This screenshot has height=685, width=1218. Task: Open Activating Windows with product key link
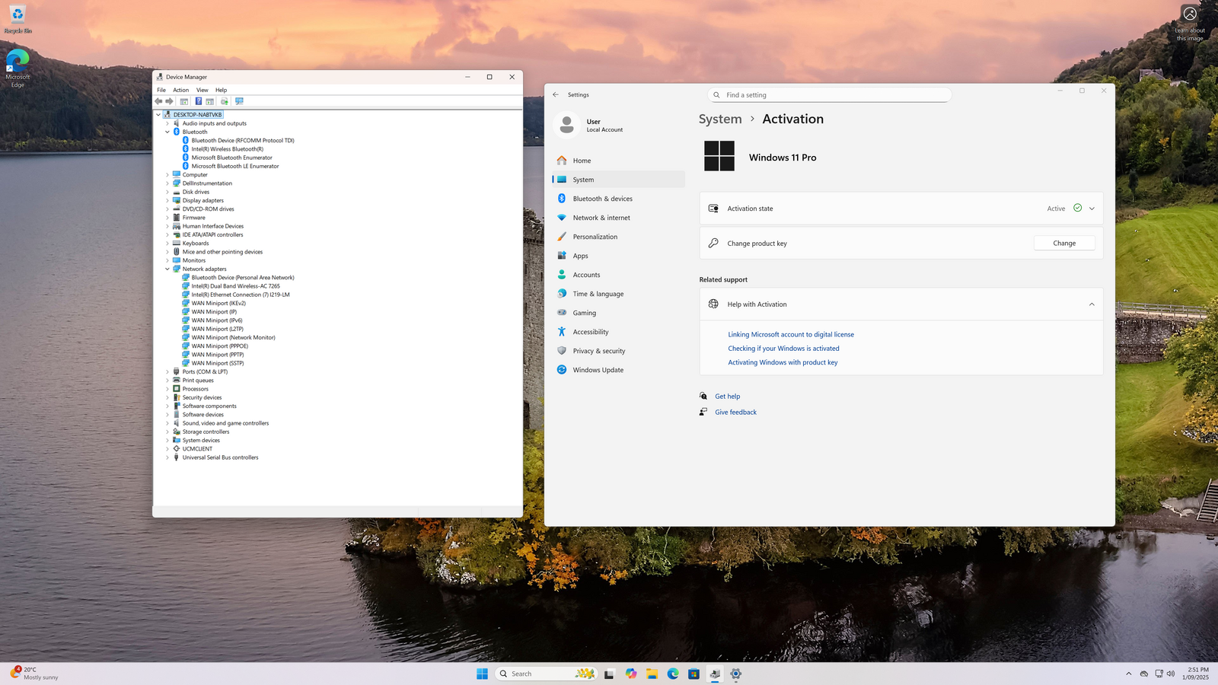[x=783, y=362]
